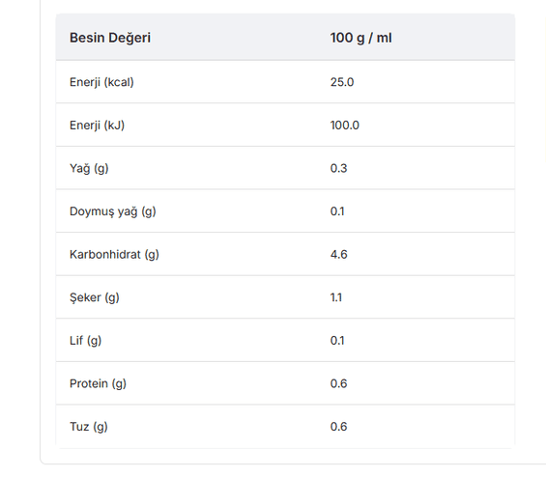Image resolution: width=546 pixels, height=477 pixels.
Task: Select the Yağ (g) row label
Action: [89, 168]
